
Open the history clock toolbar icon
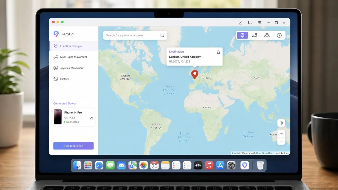pyautogui.click(x=279, y=35)
